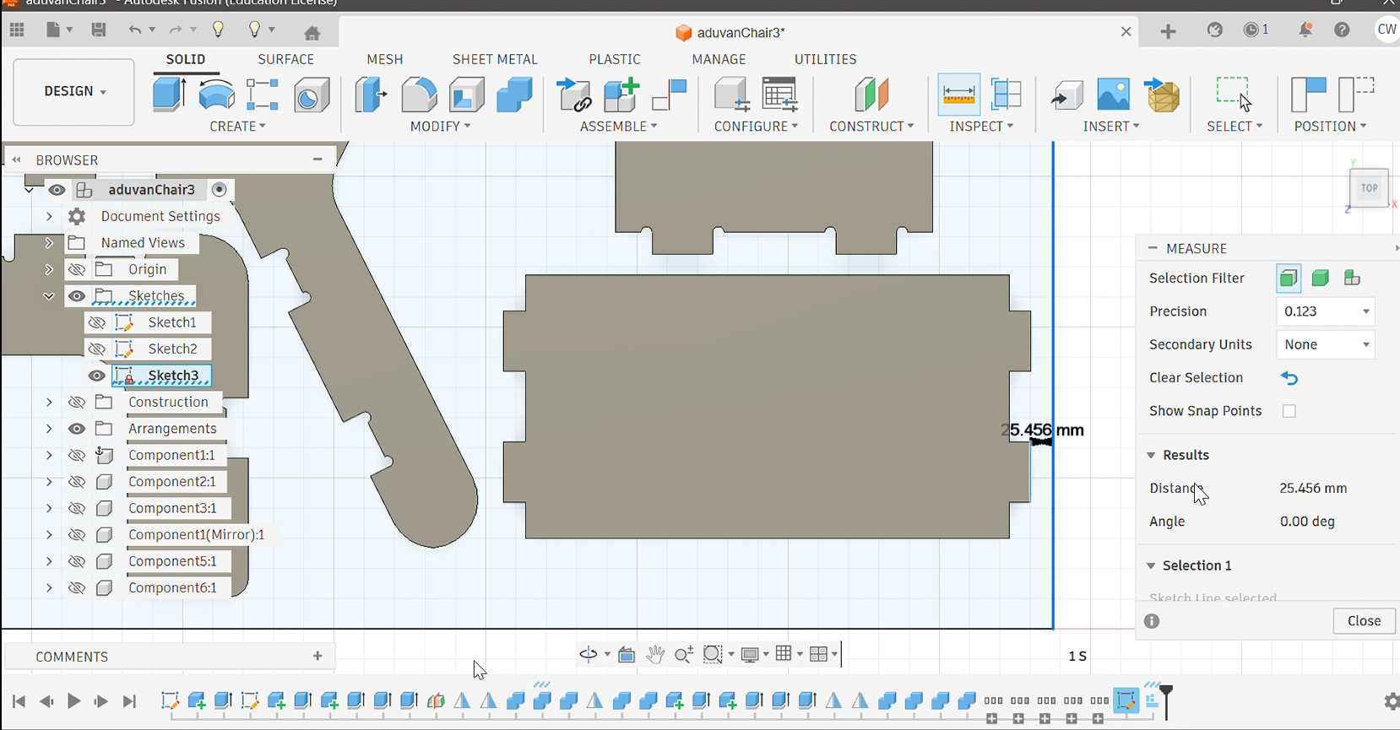Hide Sketch3 with its eye icon

(97, 376)
